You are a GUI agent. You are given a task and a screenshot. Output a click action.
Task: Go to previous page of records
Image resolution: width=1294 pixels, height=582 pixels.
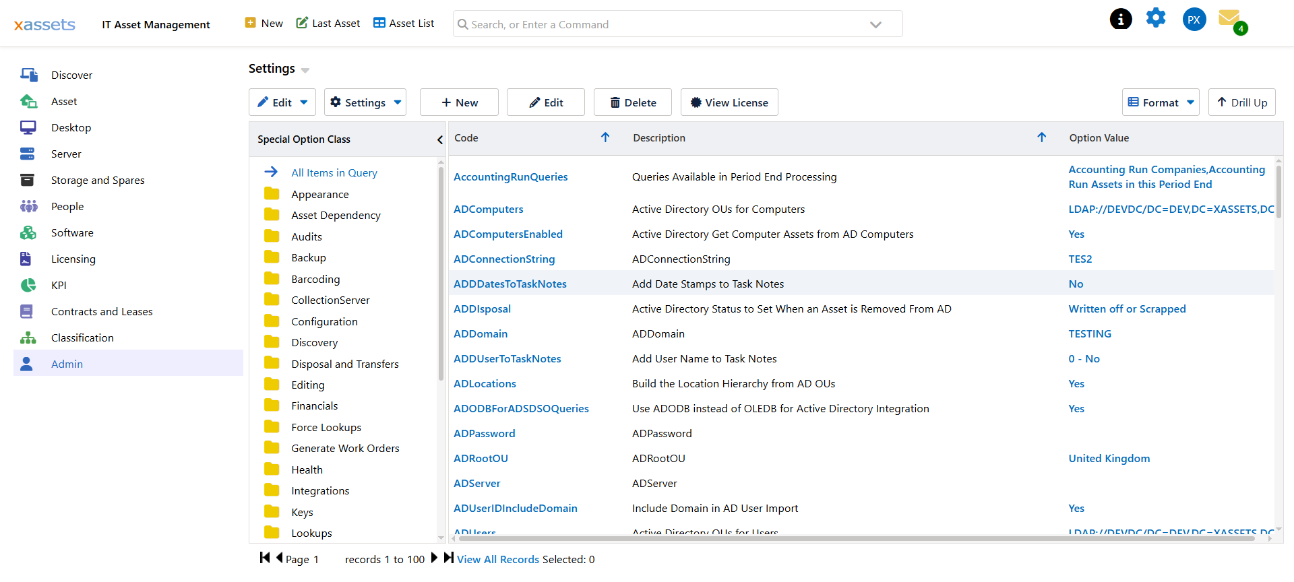[279, 558]
